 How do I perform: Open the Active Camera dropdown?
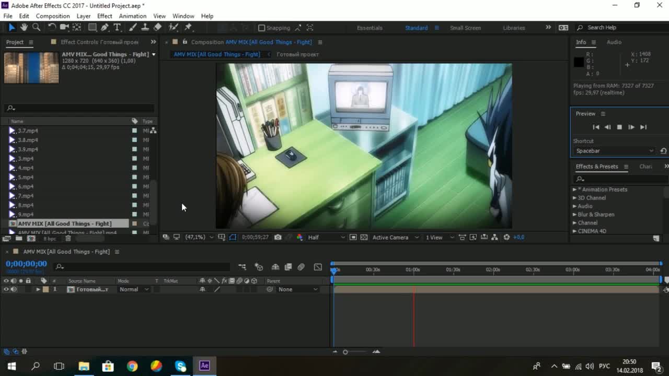coord(396,237)
